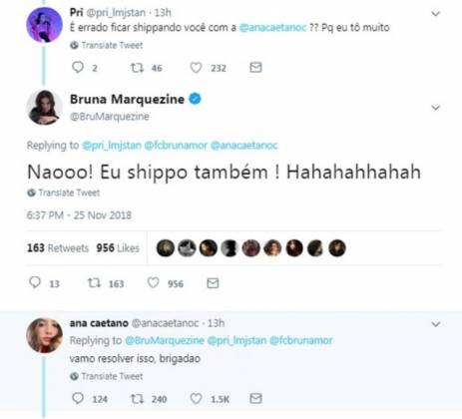Reply to Bruna Marquezine's tweet
This screenshot has height=419, width=462.
(x=35, y=282)
